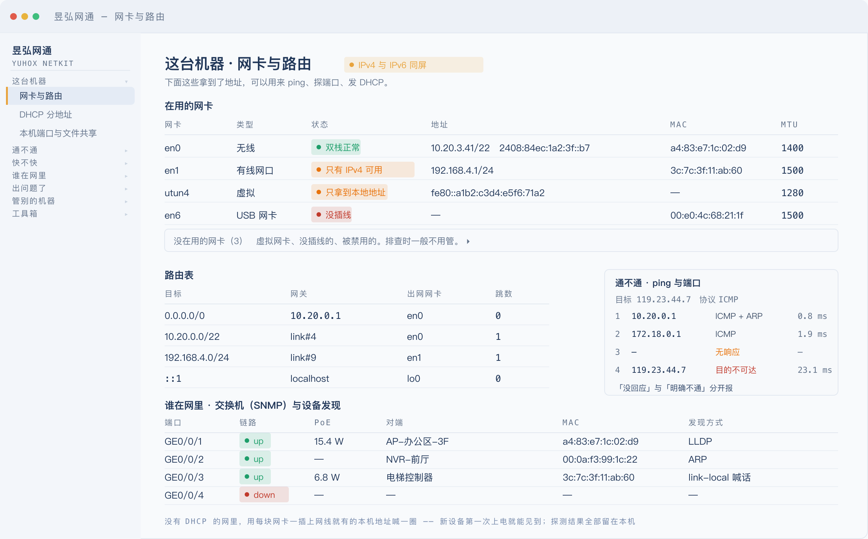Screen dimensions: 868x539
Task: Click peer AP-办公区-3F in switch table
Action: (x=417, y=442)
